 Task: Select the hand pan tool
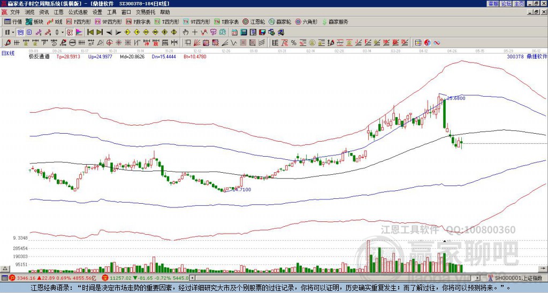point(185,33)
